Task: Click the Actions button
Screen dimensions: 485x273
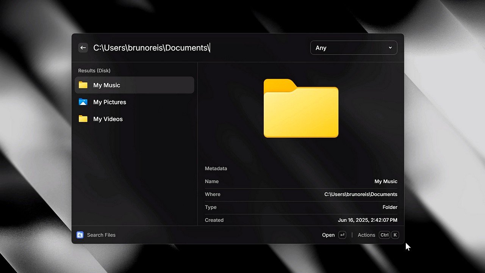Action: (366, 235)
